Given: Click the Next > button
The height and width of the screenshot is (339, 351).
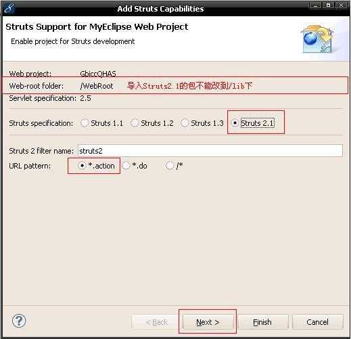Looking at the screenshot, I should pos(208,322).
